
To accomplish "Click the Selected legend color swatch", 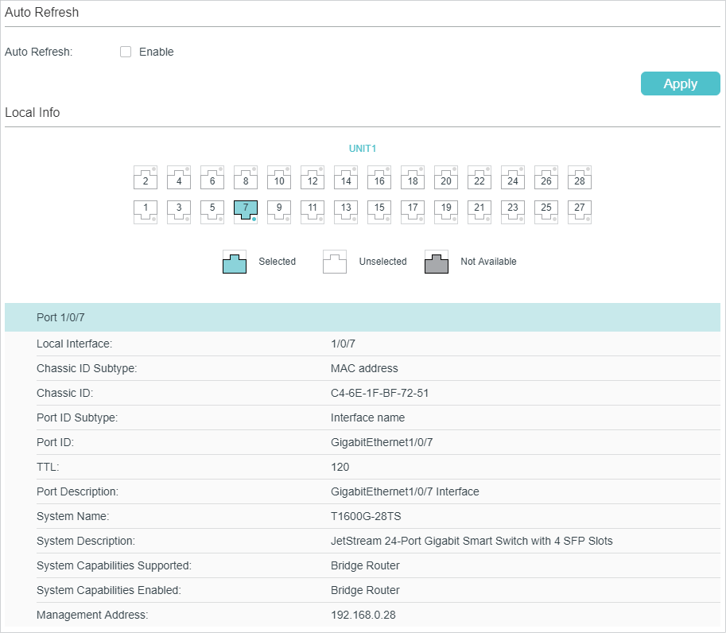I will tap(235, 262).
